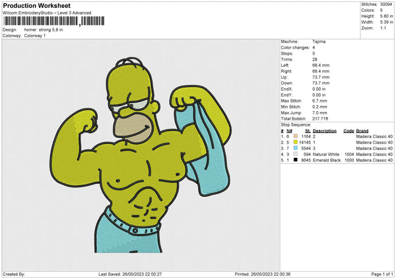Image resolution: width=396 pixels, height=279 pixels.
Task: Click the light blue swatch in stop 3
Action: (296, 148)
